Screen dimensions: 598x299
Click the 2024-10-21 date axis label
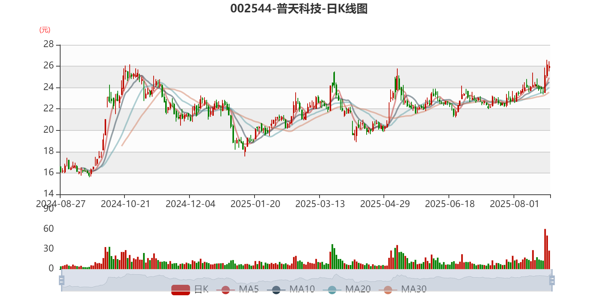[x=125, y=204]
